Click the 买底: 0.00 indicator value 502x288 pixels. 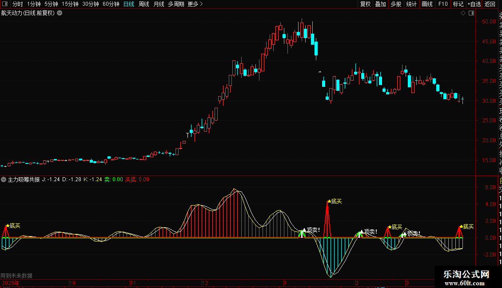(137, 179)
